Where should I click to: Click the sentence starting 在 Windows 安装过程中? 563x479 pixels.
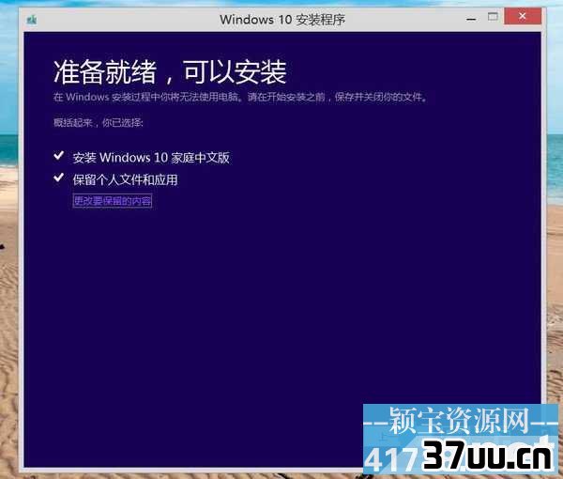(240, 97)
